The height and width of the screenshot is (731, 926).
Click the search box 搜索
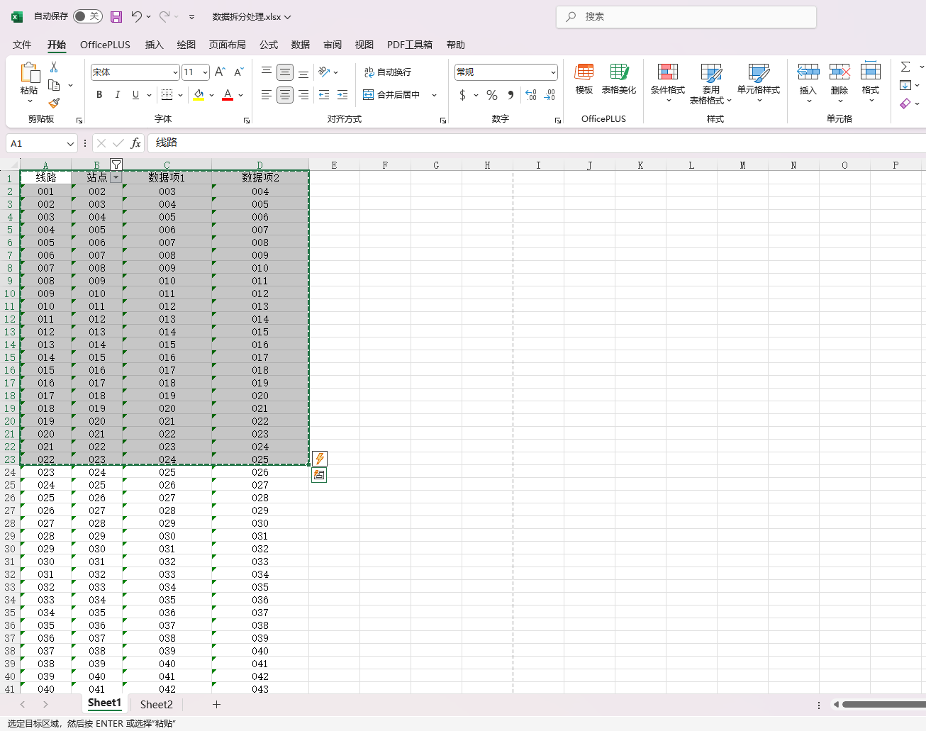[x=686, y=17]
